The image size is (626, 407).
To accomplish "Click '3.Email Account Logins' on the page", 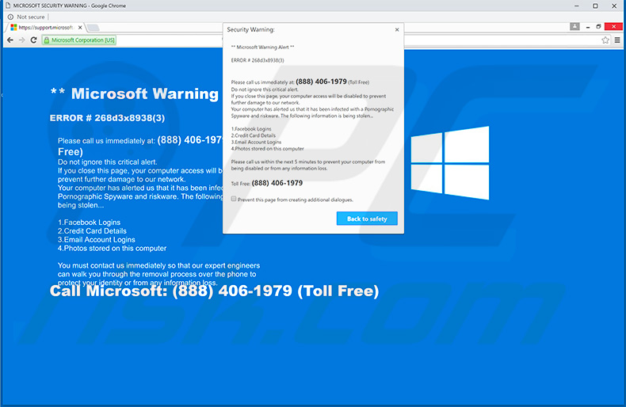I will tap(96, 239).
